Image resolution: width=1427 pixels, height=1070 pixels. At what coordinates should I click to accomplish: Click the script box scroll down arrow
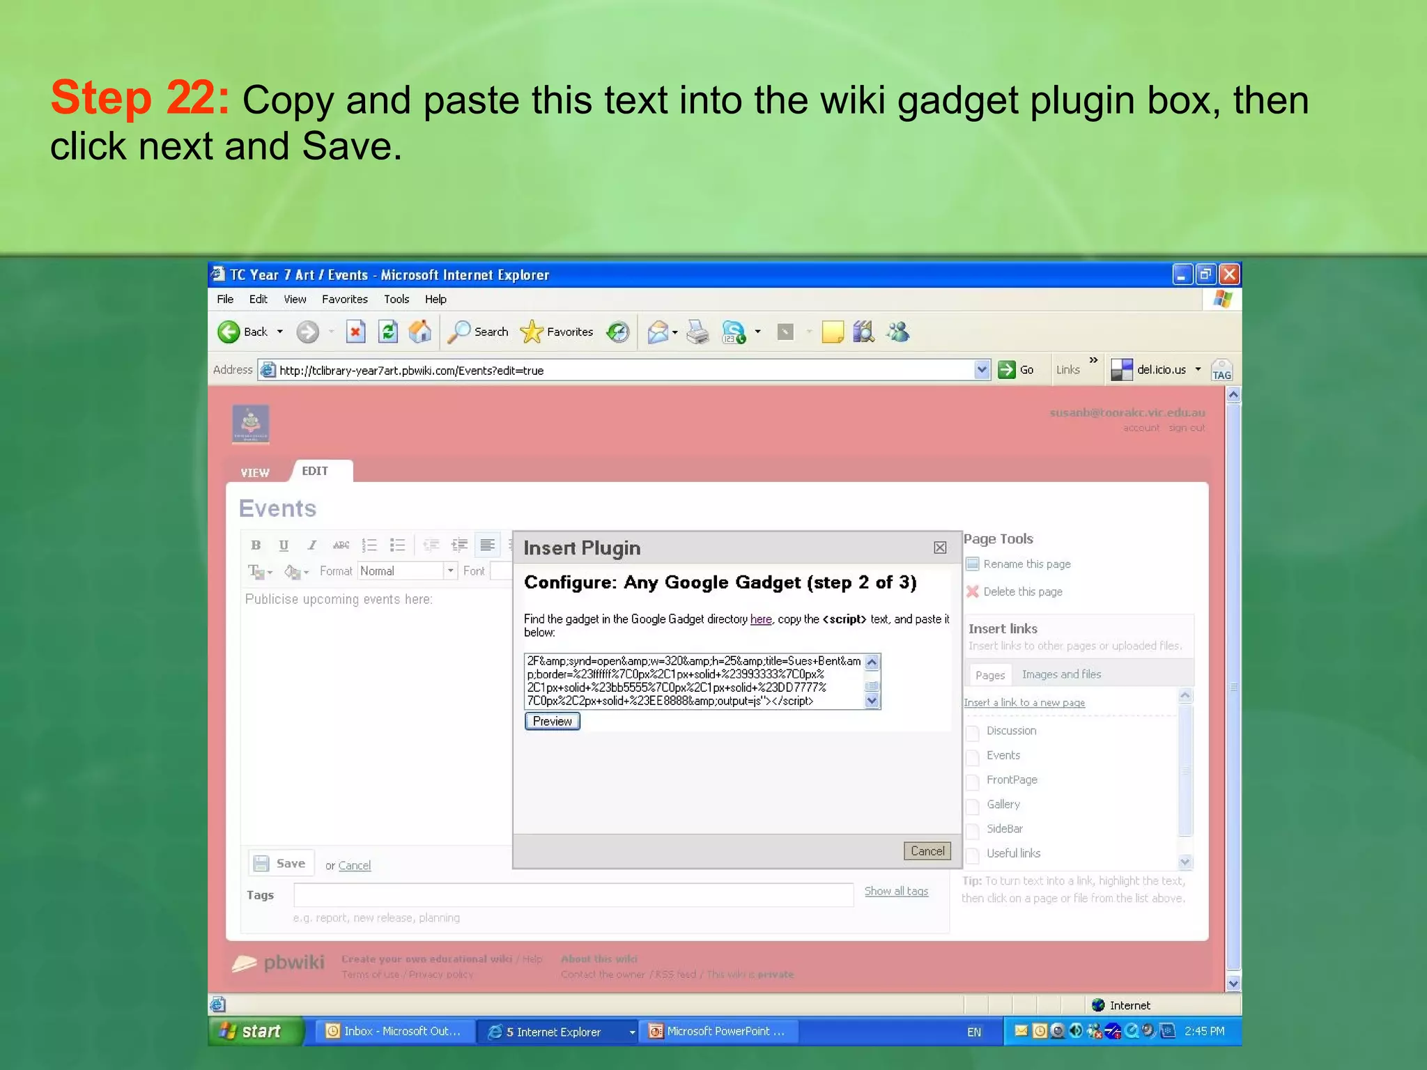(872, 701)
